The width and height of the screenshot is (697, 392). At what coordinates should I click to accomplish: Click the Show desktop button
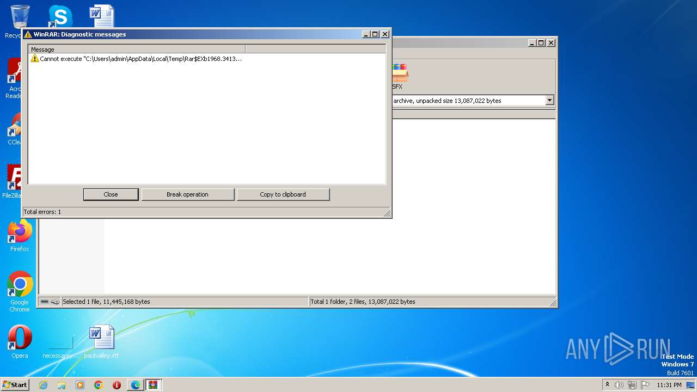coord(691,385)
